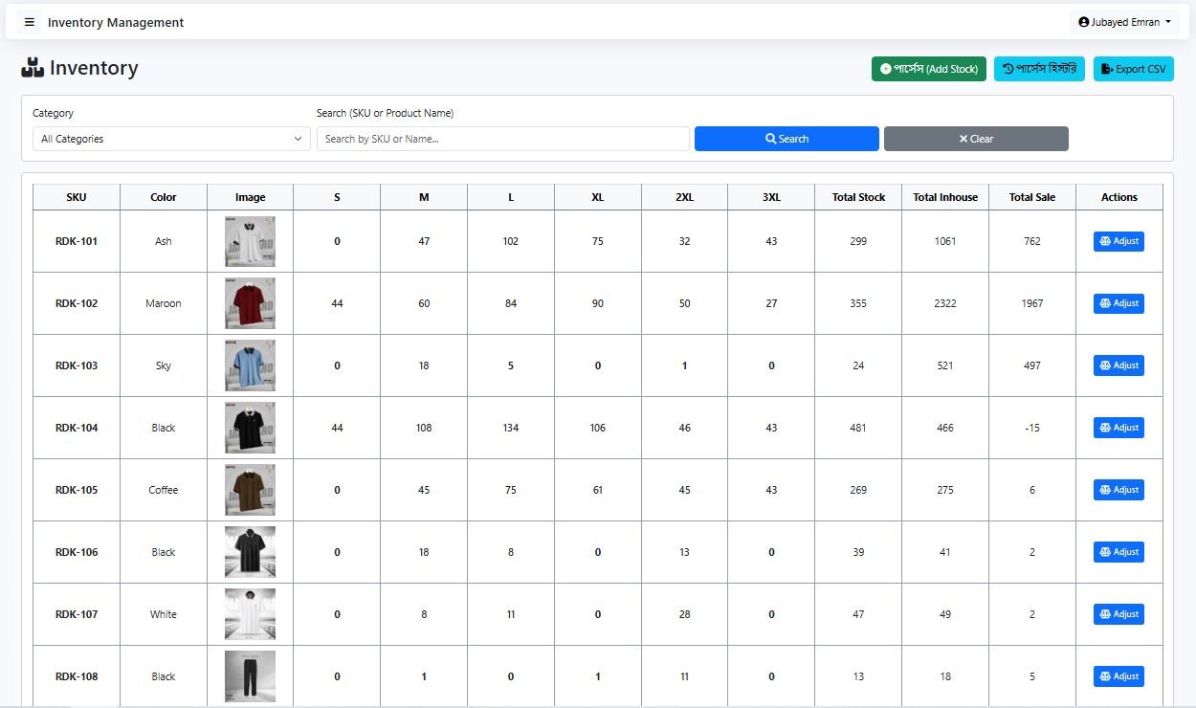
Task: Open the RDK-102 Maroon shirt thumbnail
Action: pyautogui.click(x=250, y=303)
